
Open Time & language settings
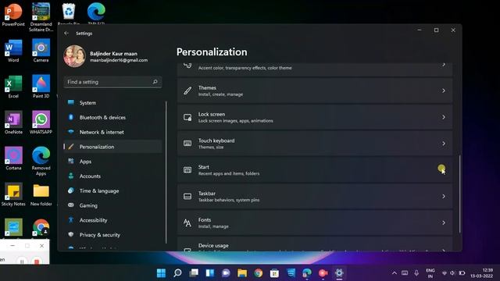[112, 190]
